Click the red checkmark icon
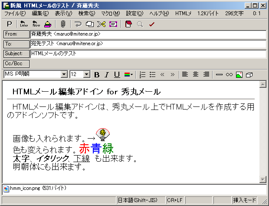The width and height of the screenshot is (269, 206). [x=152, y=24]
